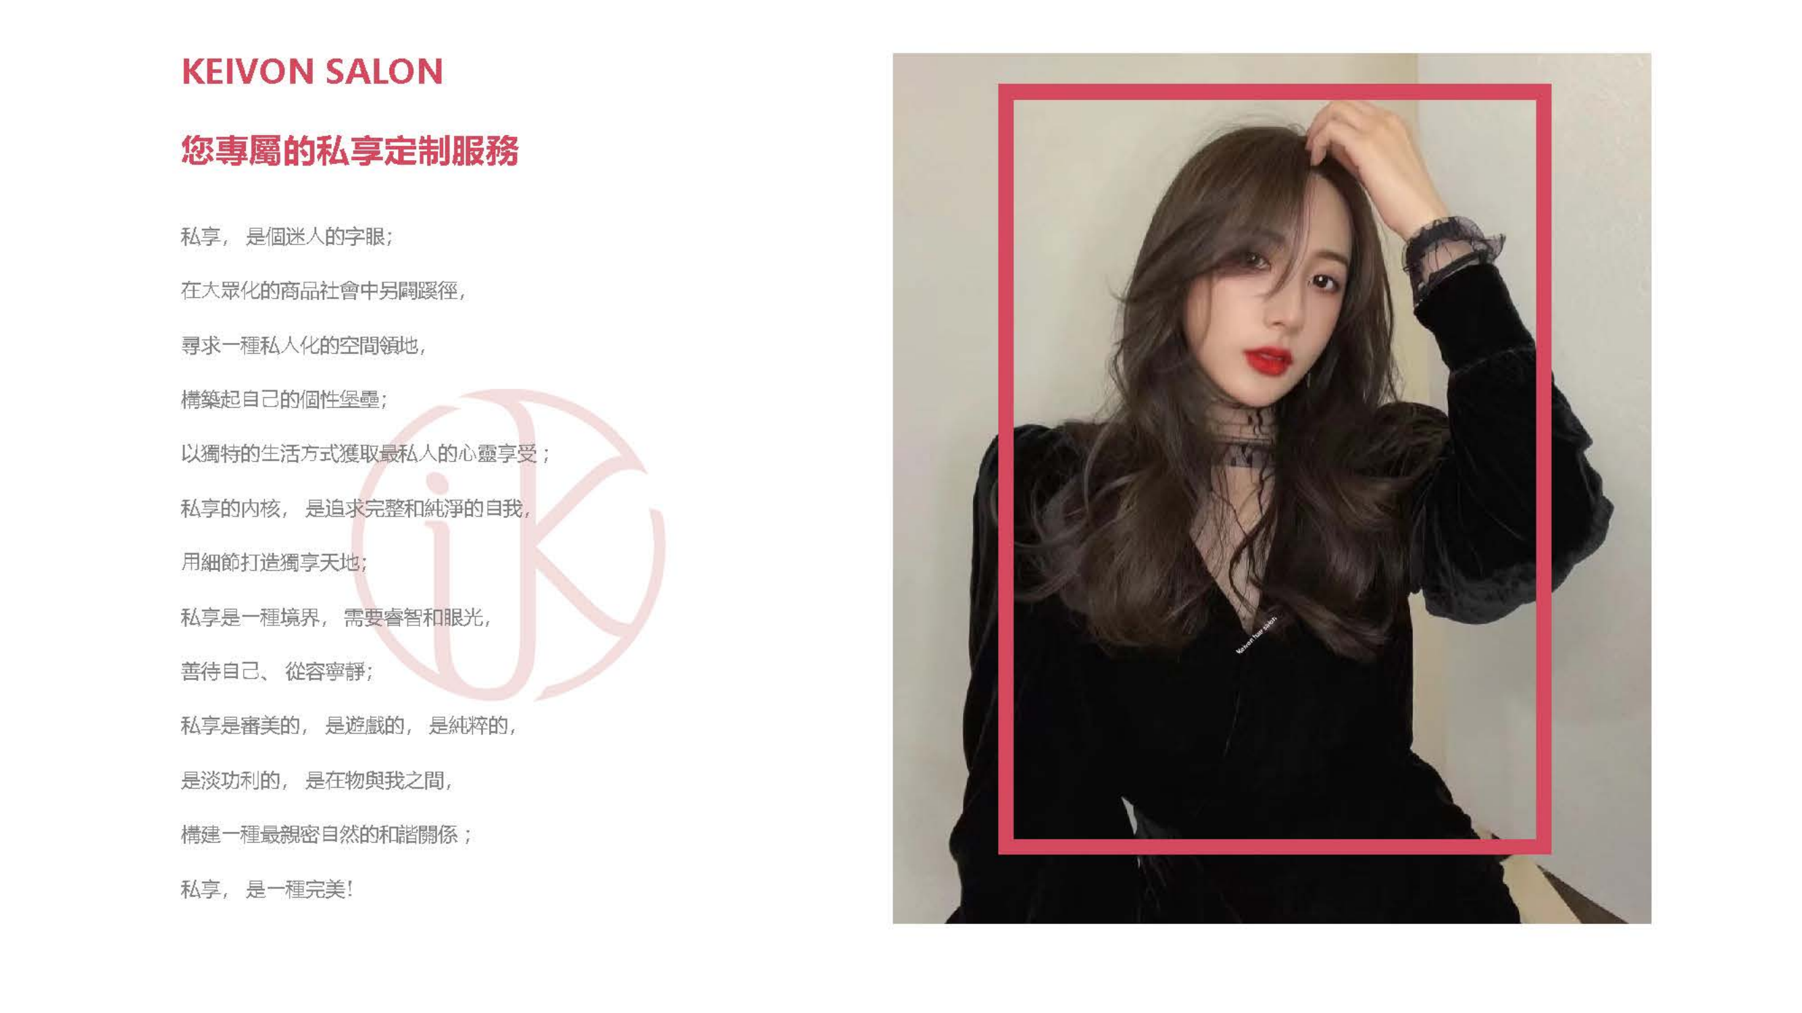This screenshot has height=1013, width=1802.
Task: Select the final line 私享， 是一種完美!
Action: click(x=267, y=889)
